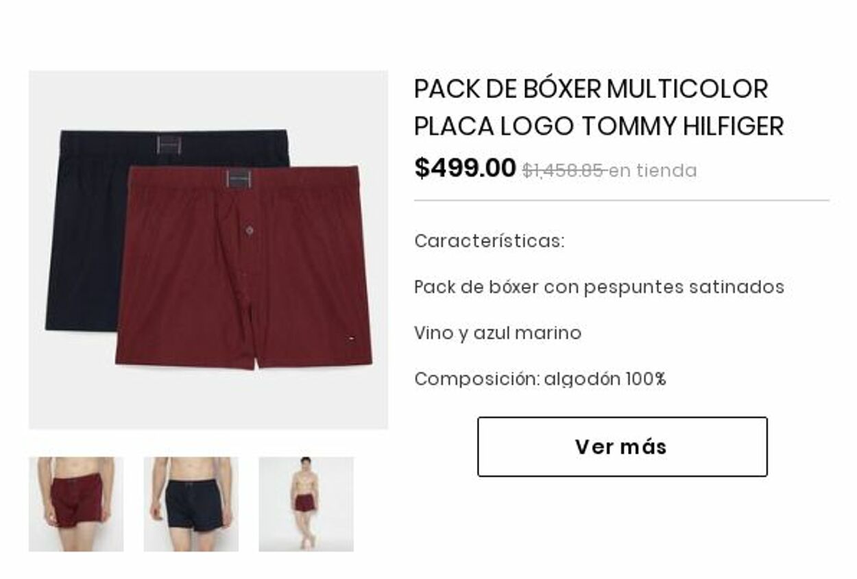Click the divider line below the price
This screenshot has height=579, width=857.
click(x=622, y=201)
